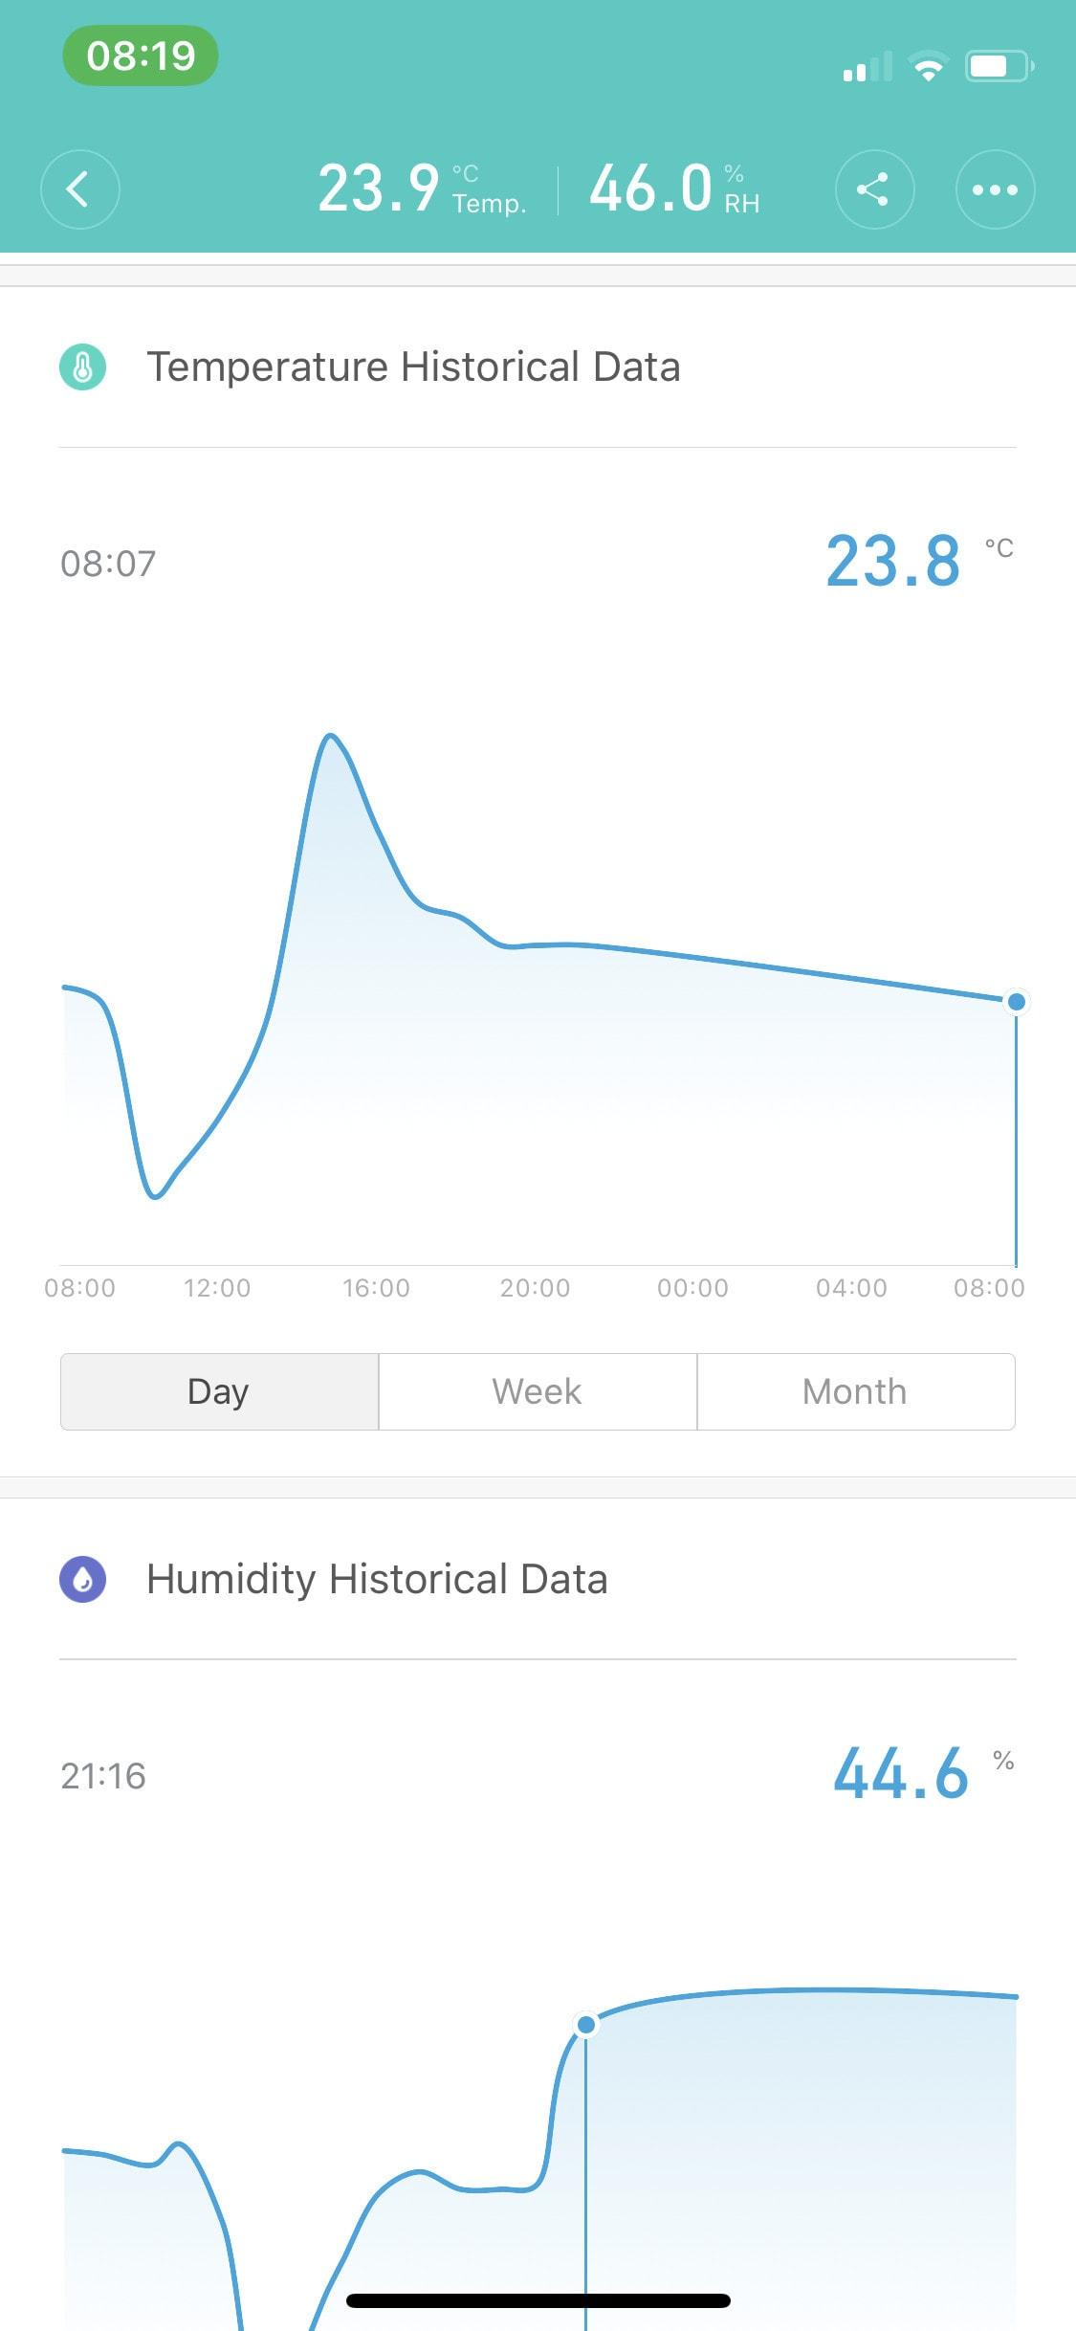Image resolution: width=1076 pixels, height=2331 pixels.
Task: Tap the back arrow button
Action: pos(80,189)
